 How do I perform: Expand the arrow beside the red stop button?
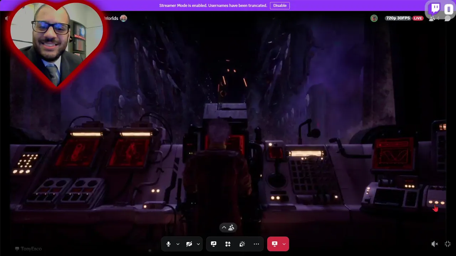click(284, 244)
